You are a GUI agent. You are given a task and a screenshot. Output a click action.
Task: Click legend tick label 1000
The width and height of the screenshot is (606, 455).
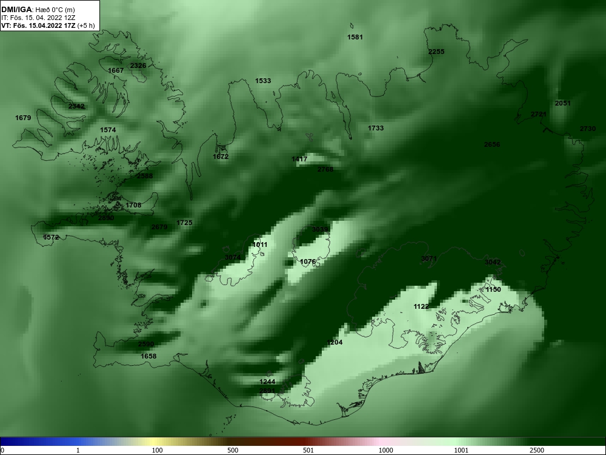(x=385, y=450)
